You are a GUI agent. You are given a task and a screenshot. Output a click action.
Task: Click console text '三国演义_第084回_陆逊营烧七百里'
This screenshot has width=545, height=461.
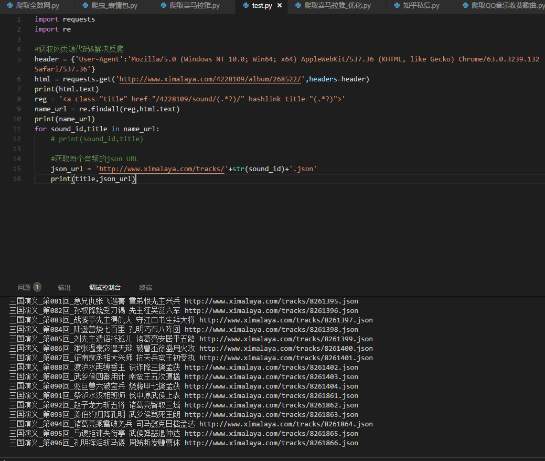click(67, 330)
